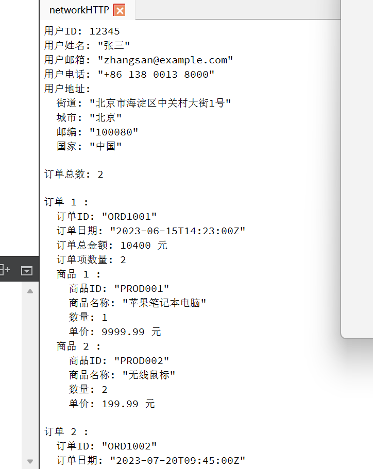
Task: Click the text "用户ID: 12345"
Action: [x=82, y=31]
